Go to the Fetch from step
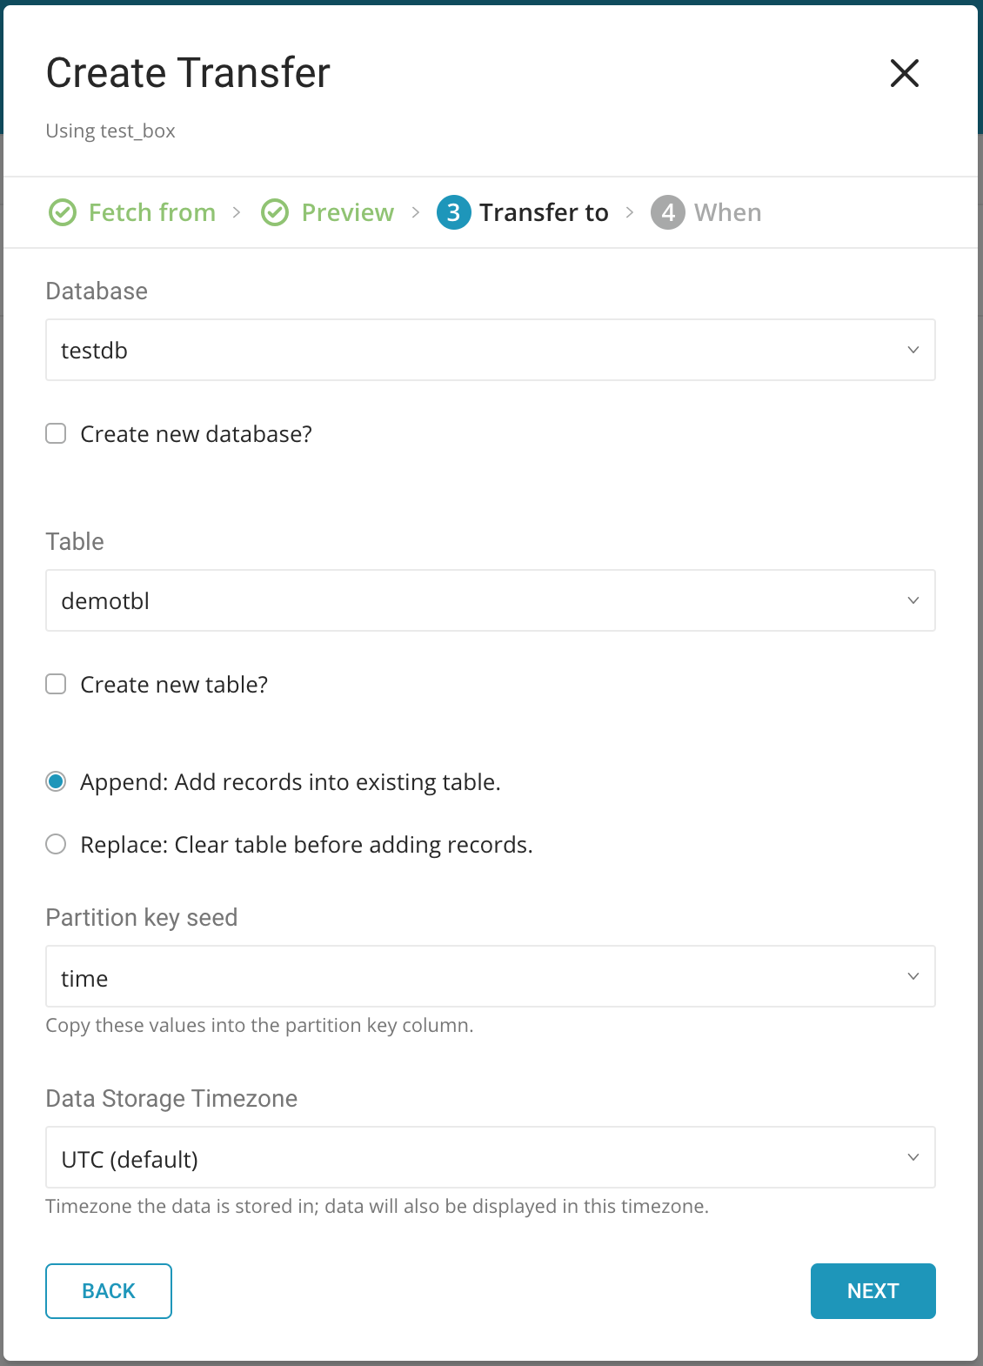The width and height of the screenshot is (983, 1366). (151, 212)
